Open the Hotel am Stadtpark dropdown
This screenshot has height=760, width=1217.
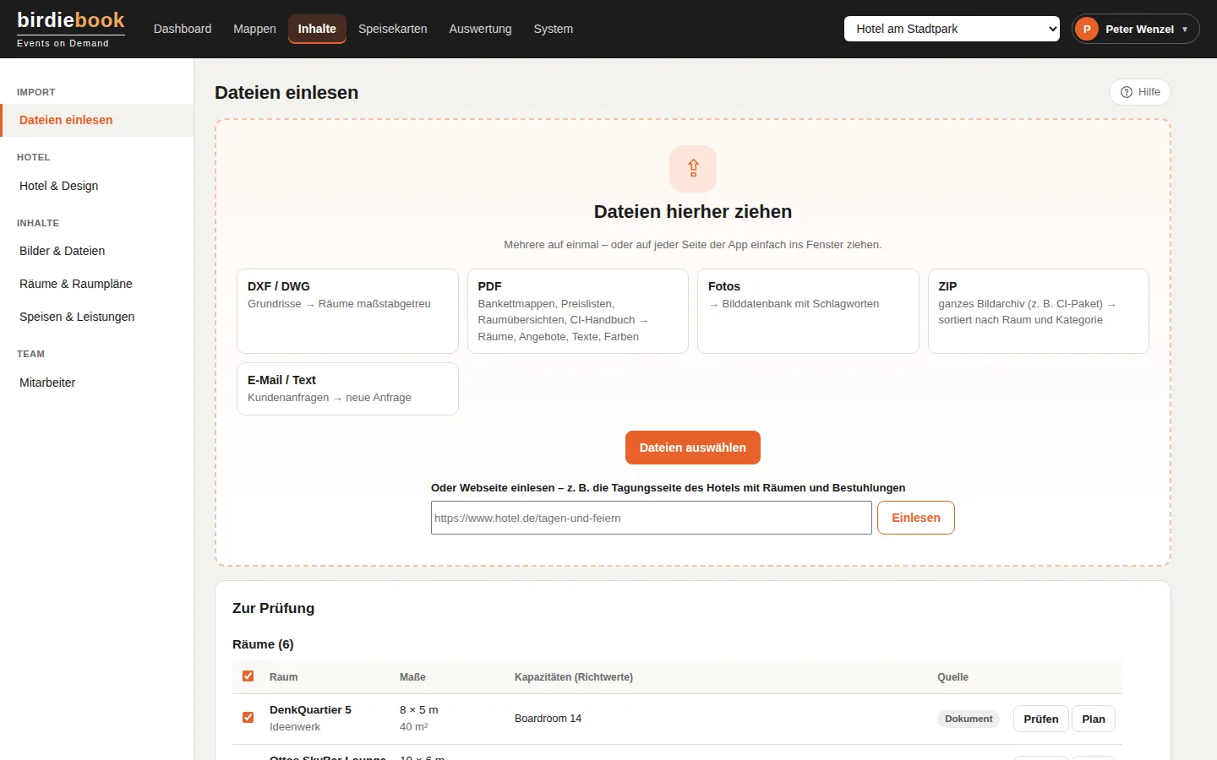952,29
